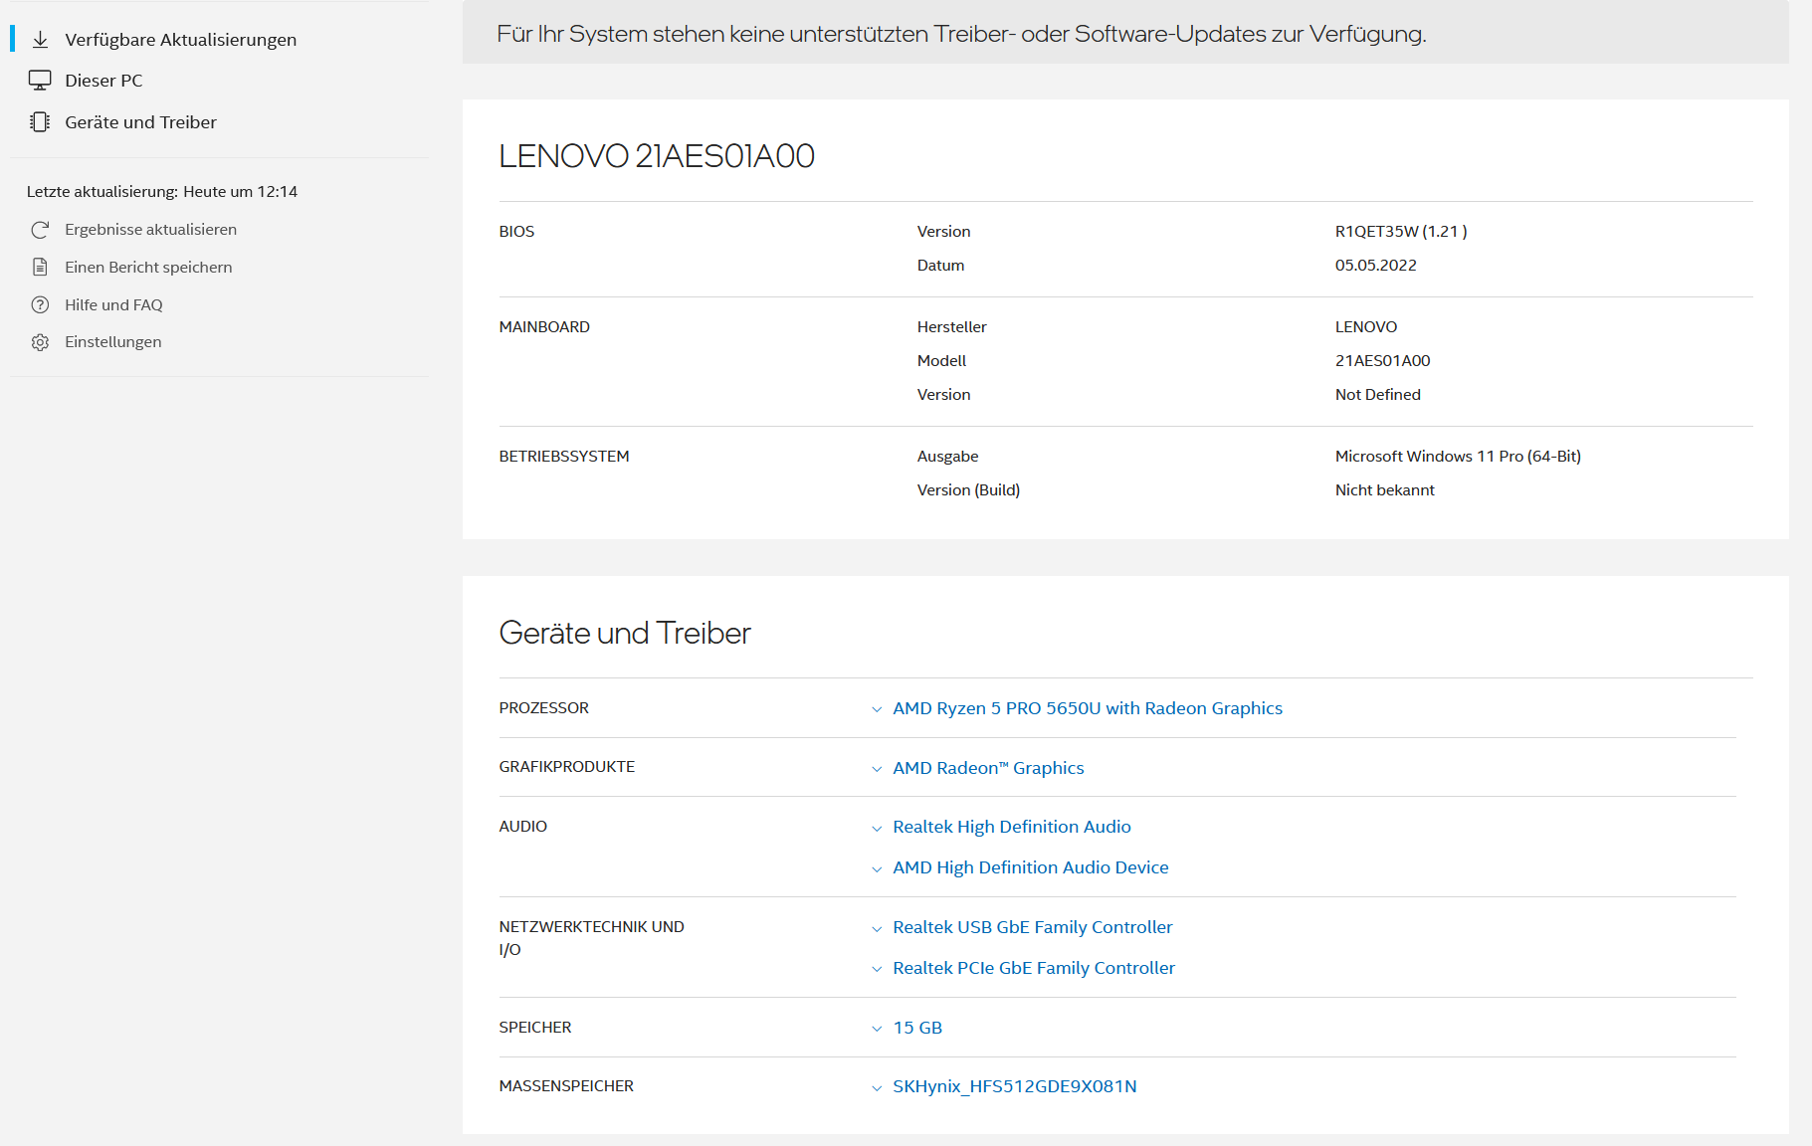Click Einen Bericht speichern text
The height and width of the screenshot is (1146, 1812).
pos(148,267)
